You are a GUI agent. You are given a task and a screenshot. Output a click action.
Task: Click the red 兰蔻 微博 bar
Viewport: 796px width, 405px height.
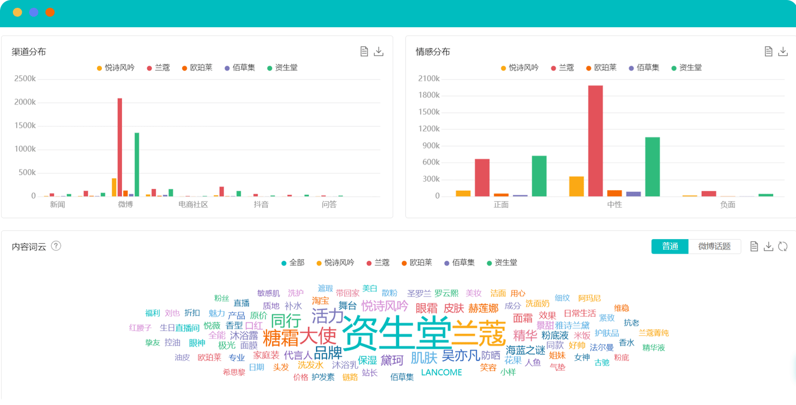pyautogui.click(x=120, y=147)
